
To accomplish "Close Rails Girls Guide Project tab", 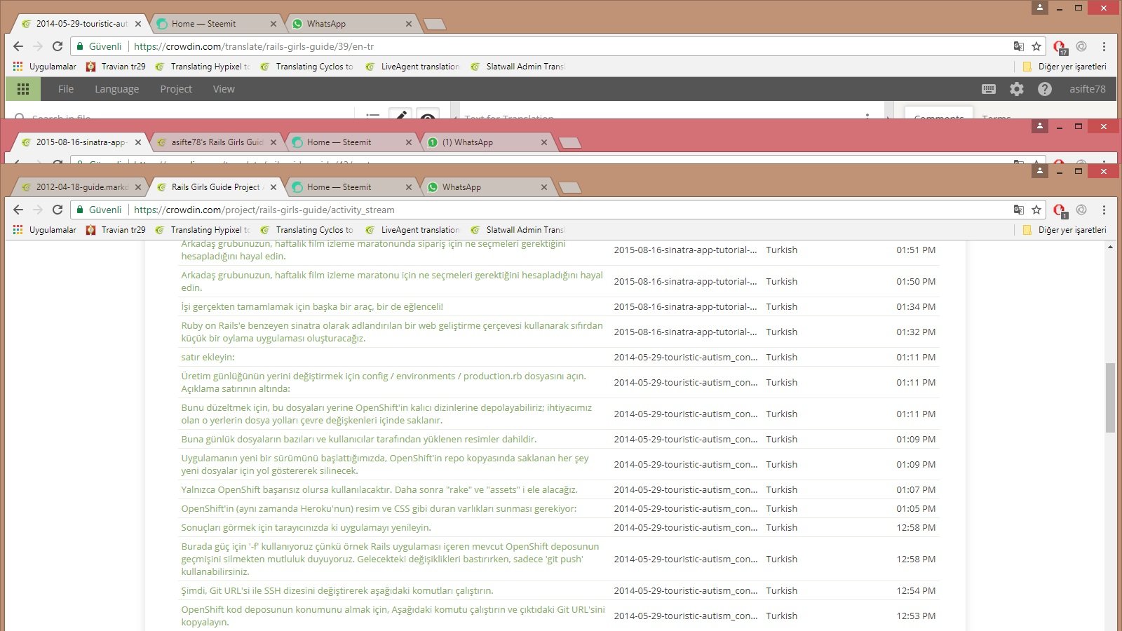I will 273,187.
